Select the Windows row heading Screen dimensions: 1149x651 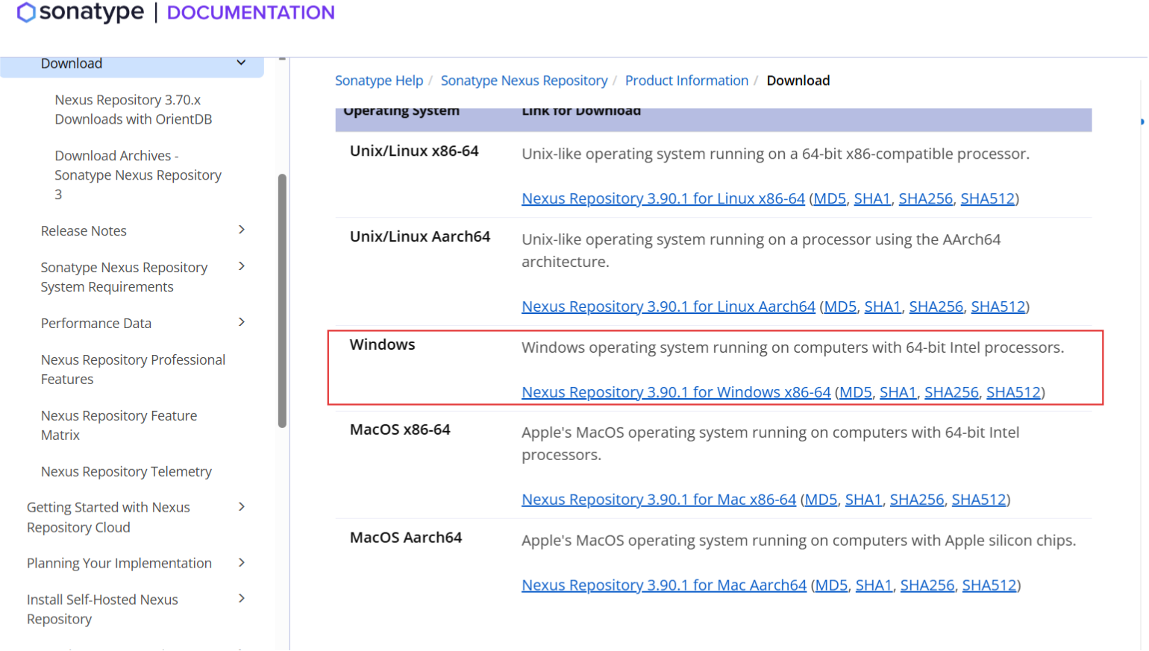383,345
